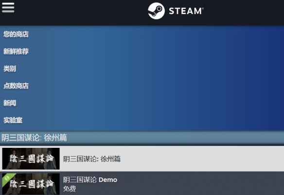Go to 点数商店
Screen dimensions: 284x195
click(16, 86)
